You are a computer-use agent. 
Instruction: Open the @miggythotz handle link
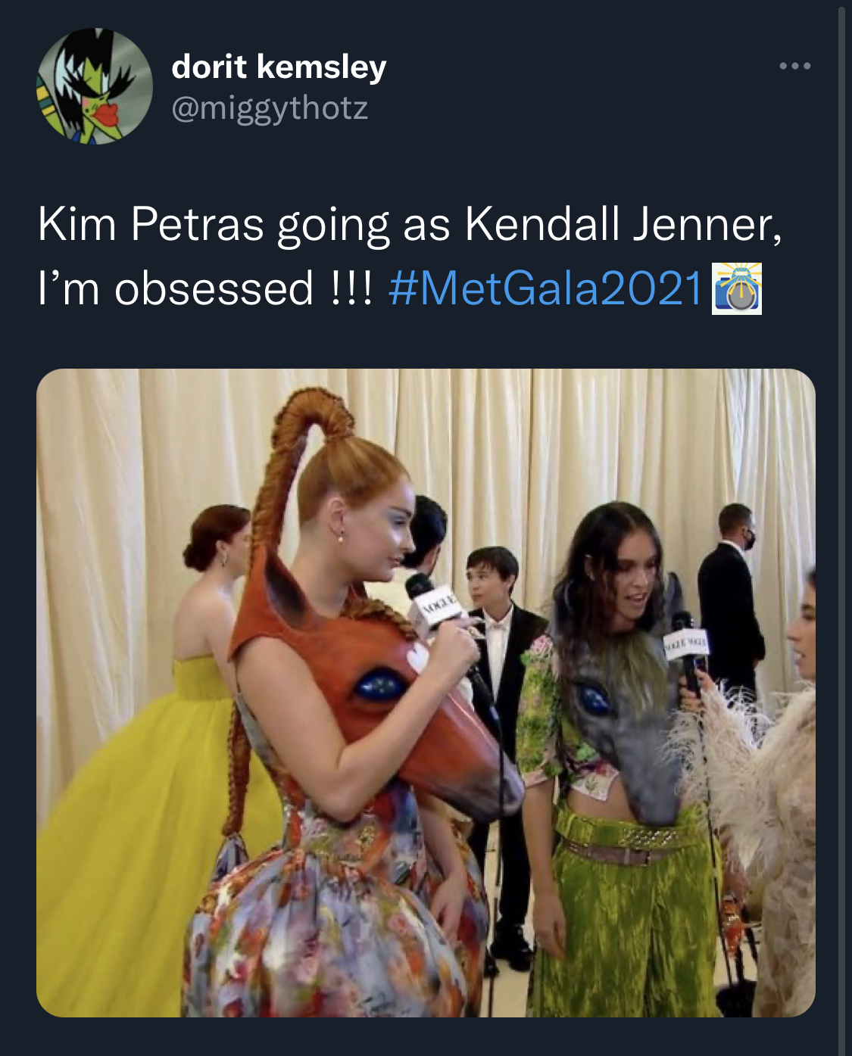point(270,108)
